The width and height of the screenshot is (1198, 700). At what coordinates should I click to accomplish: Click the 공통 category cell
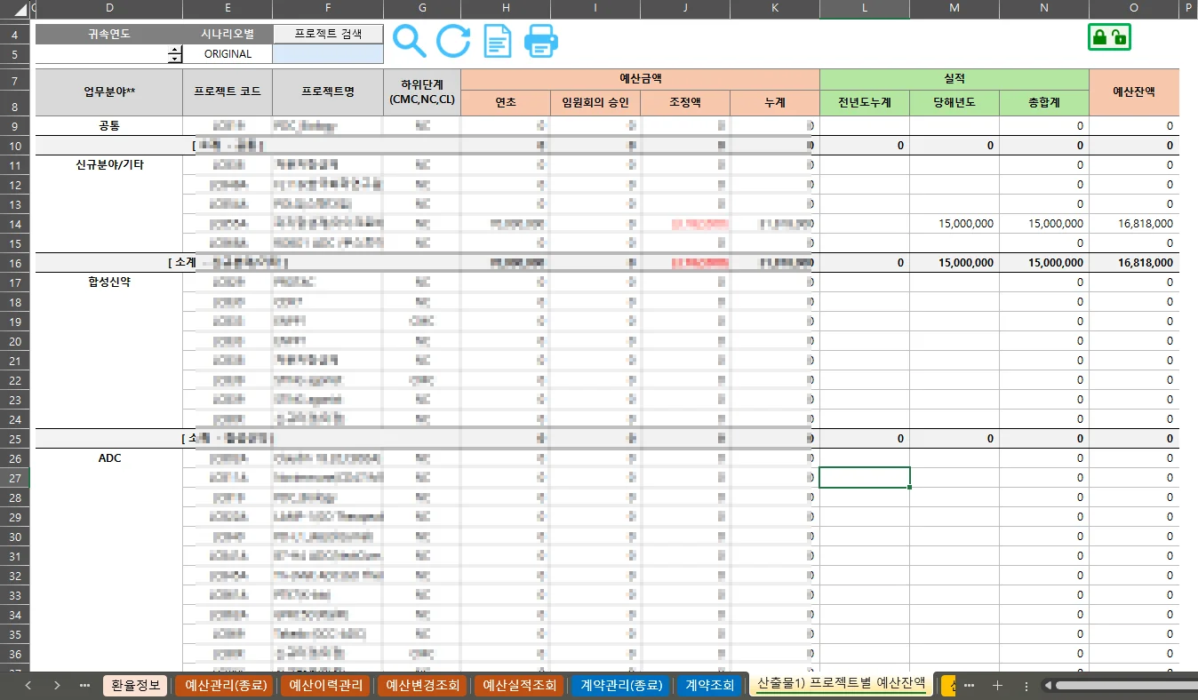(x=108, y=126)
